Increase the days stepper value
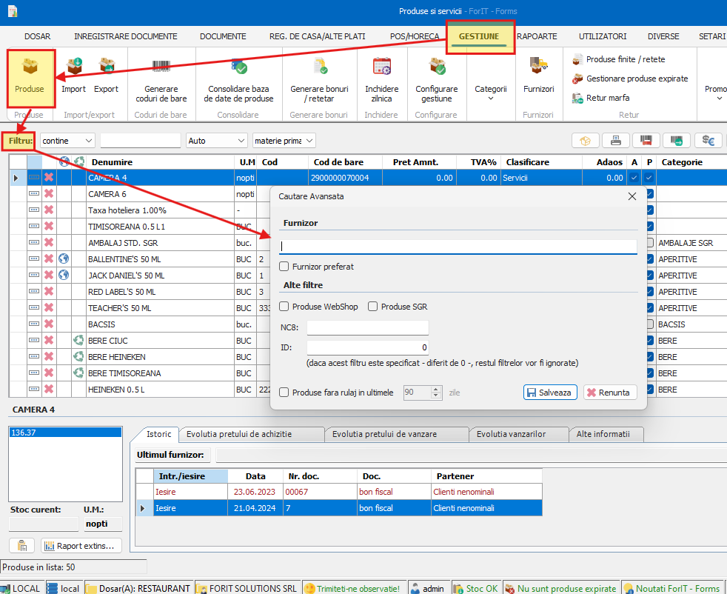The width and height of the screenshot is (727, 594). 435,390
